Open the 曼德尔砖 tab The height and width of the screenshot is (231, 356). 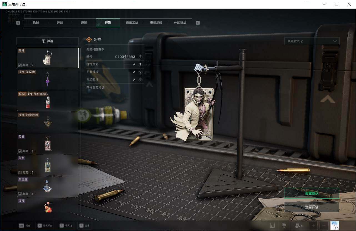[156, 23]
